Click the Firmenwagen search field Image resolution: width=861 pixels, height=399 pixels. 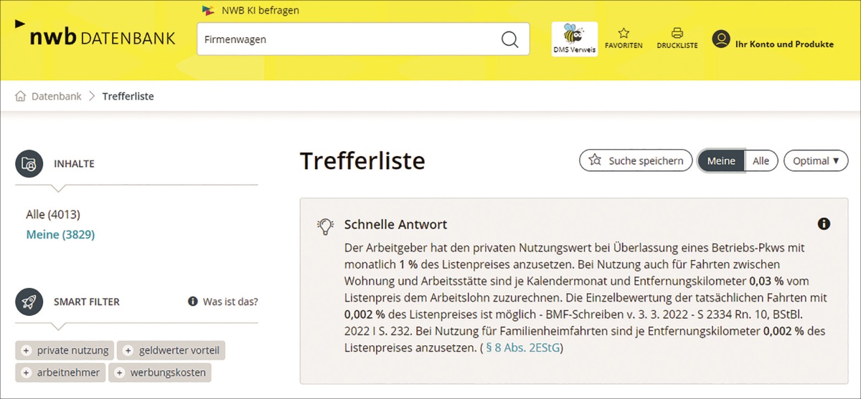click(344, 39)
